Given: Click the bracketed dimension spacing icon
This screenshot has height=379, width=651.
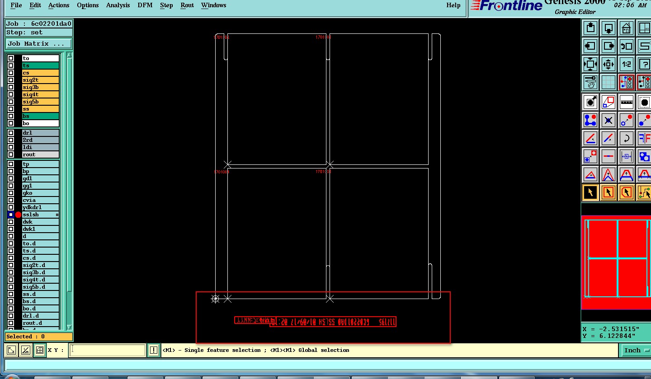Looking at the screenshot, I should coord(626,156).
